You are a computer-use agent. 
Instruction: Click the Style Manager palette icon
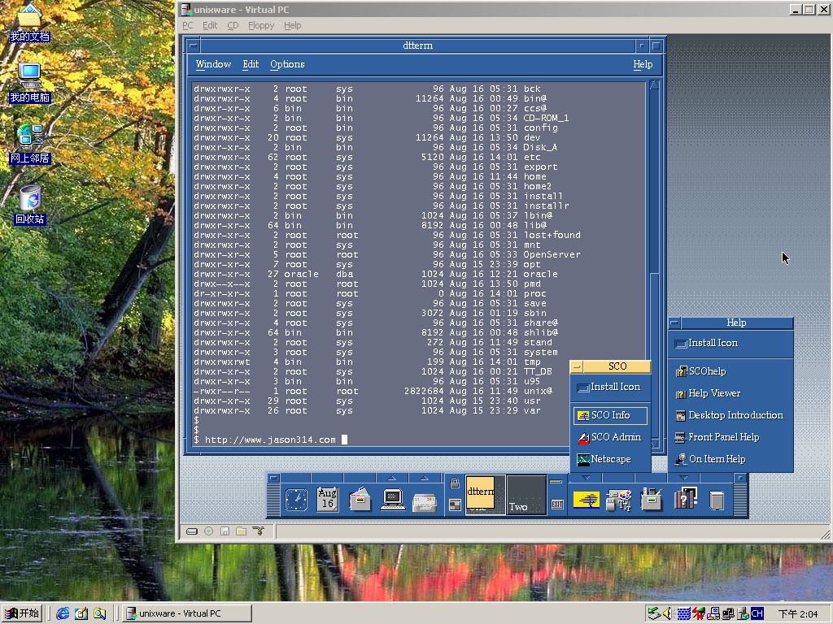(x=620, y=500)
